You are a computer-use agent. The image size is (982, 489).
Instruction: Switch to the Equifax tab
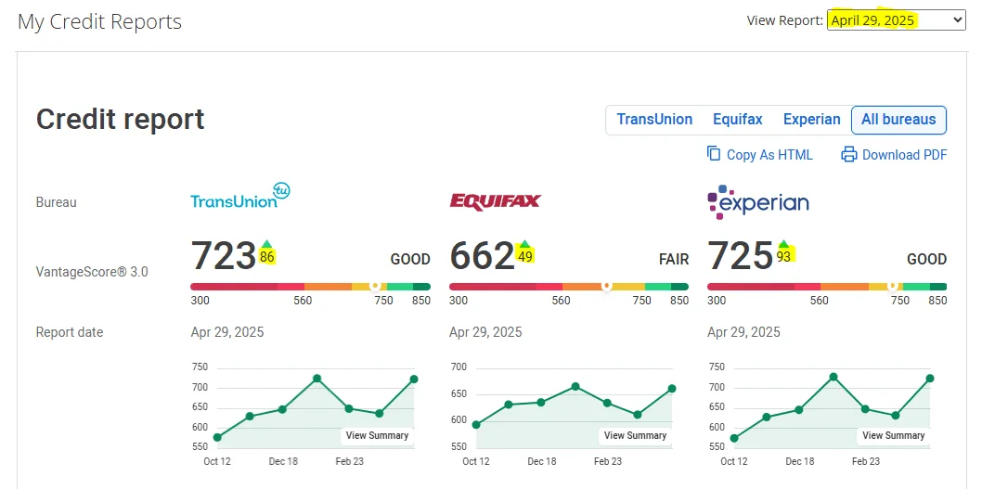pyautogui.click(x=737, y=120)
